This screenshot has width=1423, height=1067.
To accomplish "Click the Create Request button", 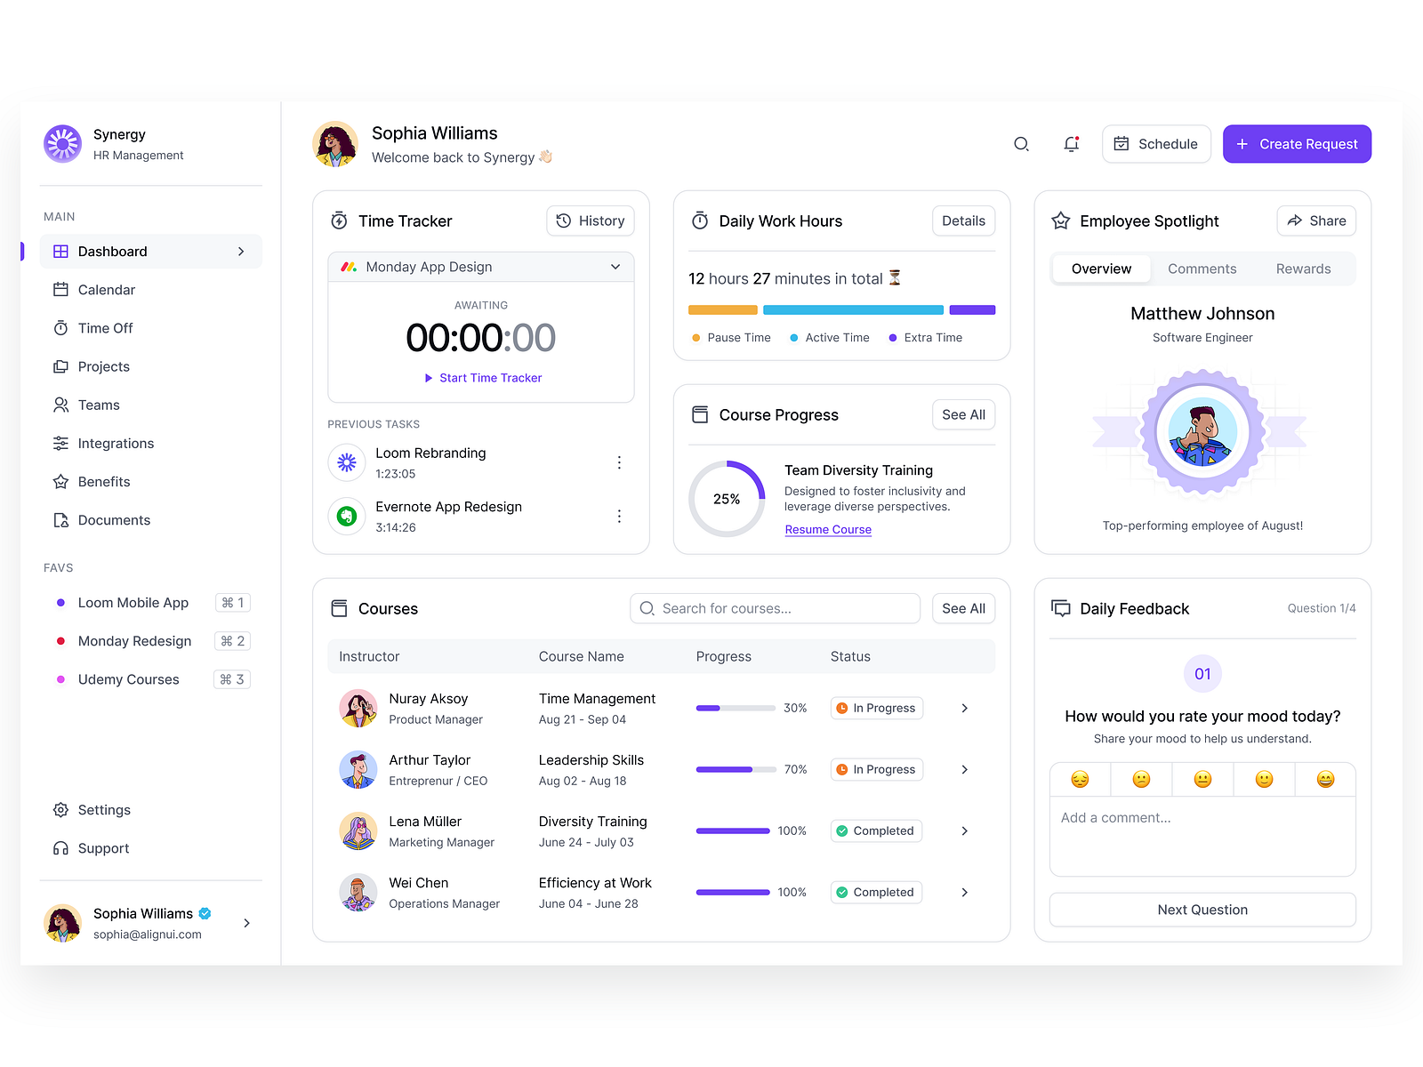I will 1297,143.
